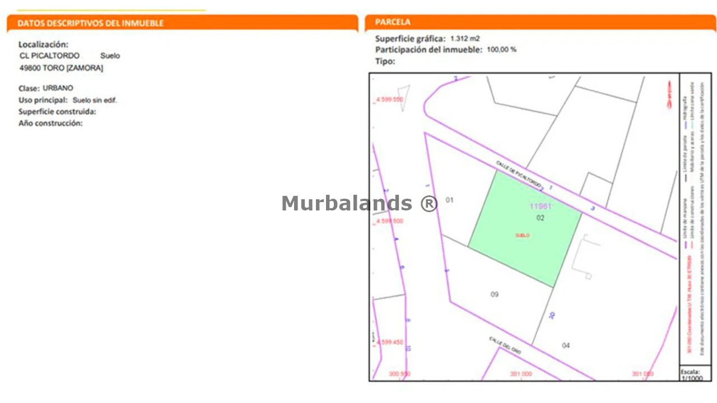Click the Calle del Oro street label

pyautogui.click(x=505, y=345)
